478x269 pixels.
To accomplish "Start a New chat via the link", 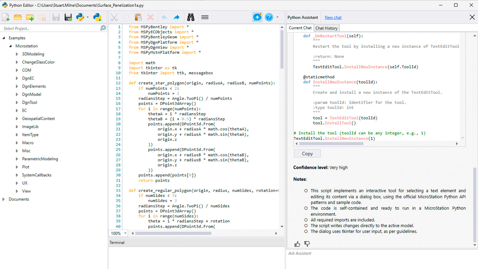I will pyautogui.click(x=333, y=18).
